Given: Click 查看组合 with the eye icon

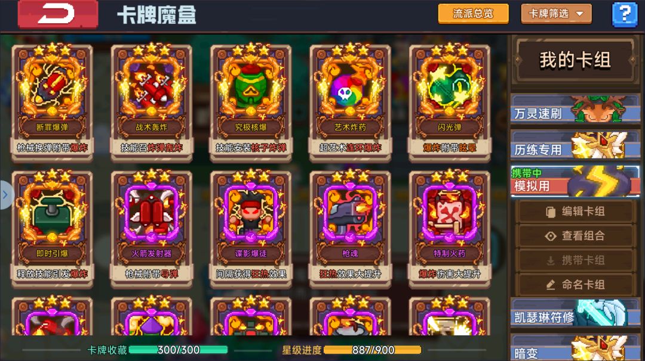Looking at the screenshot, I should pyautogui.click(x=575, y=236).
